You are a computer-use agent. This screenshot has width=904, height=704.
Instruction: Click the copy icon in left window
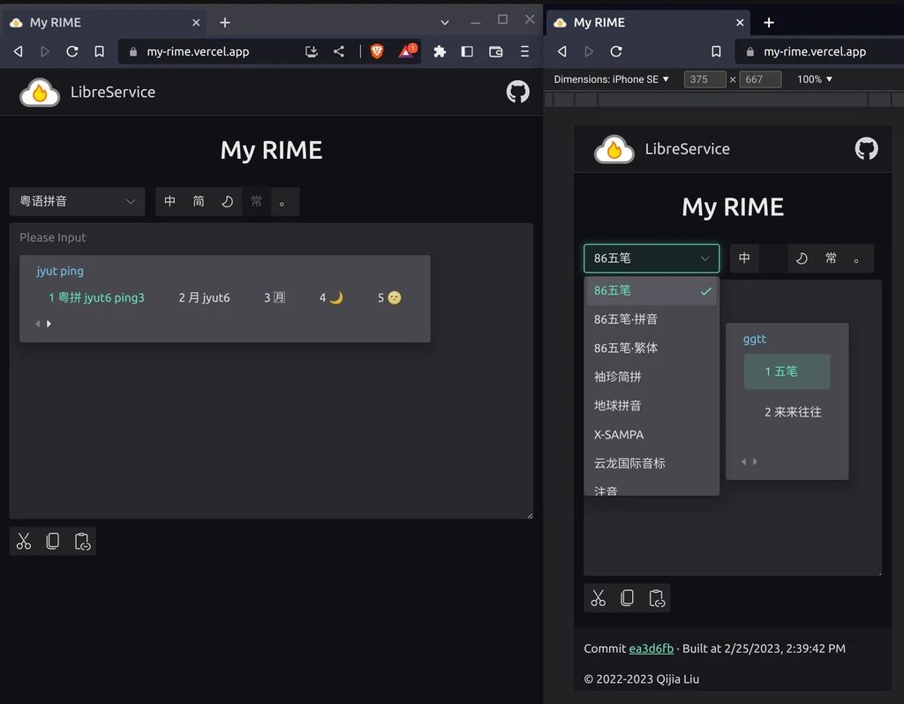pos(53,542)
